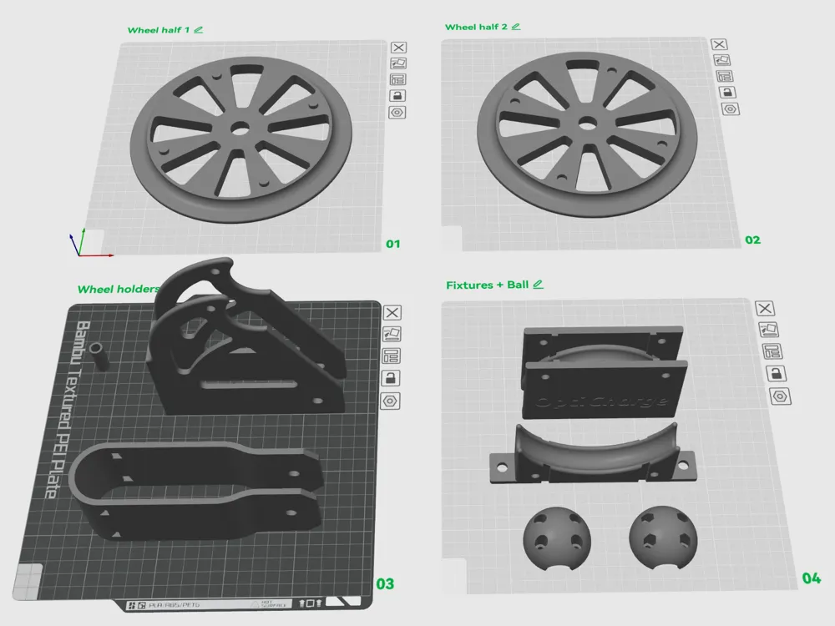Click the pencil beside Wheel half 2
The height and width of the screenshot is (626, 835).
tap(516, 27)
